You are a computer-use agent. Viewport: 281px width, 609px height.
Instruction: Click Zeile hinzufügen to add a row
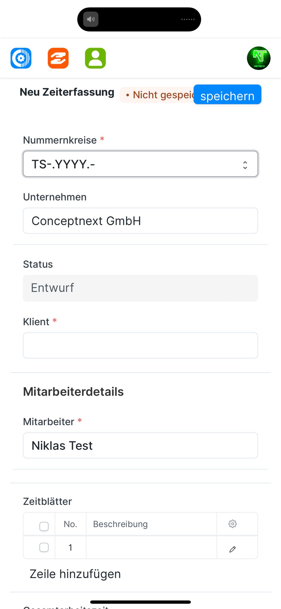pyautogui.click(x=75, y=574)
